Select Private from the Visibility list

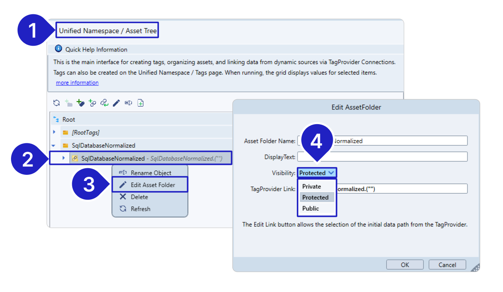[312, 187]
